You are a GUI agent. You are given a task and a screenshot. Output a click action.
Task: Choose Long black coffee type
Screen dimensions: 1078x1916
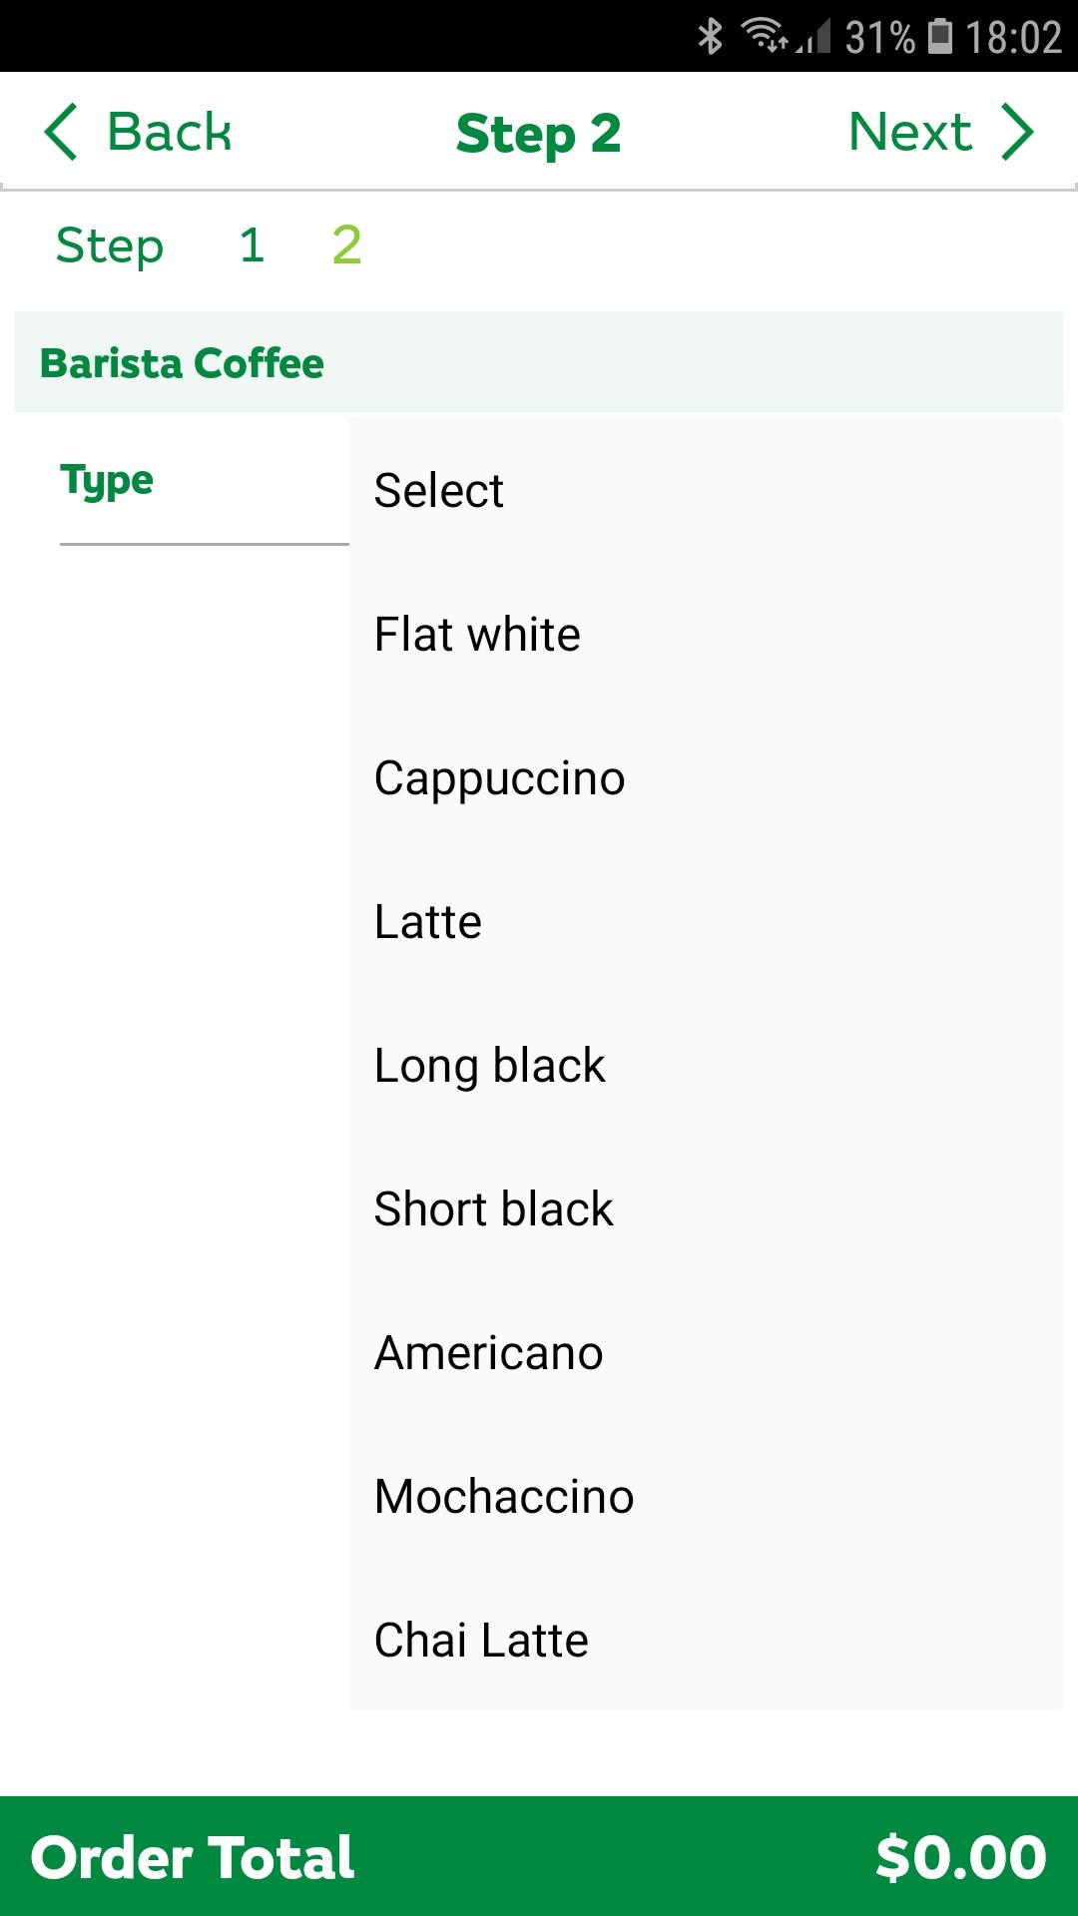click(x=489, y=1066)
